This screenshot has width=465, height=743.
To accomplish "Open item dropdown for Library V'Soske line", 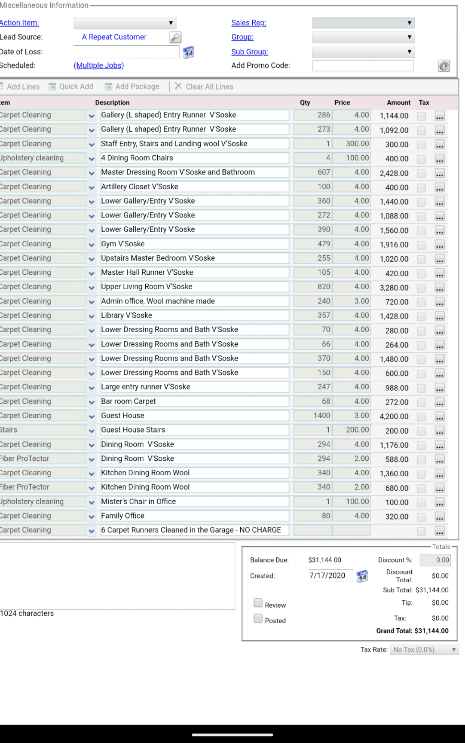I will (91, 316).
